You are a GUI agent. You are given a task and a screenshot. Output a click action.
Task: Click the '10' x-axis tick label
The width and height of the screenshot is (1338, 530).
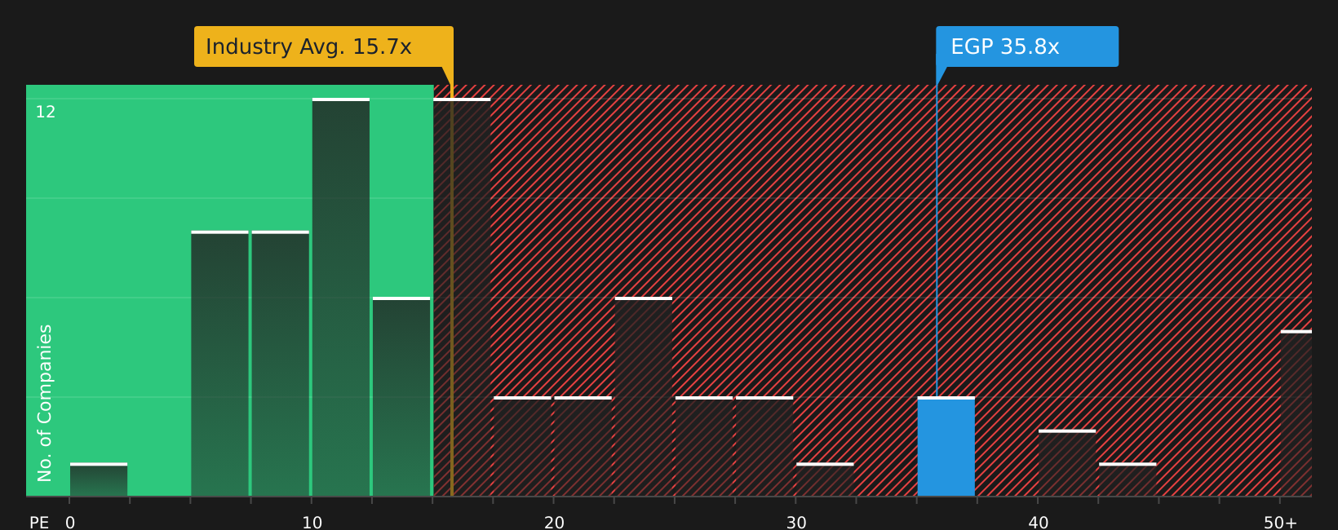(312, 523)
